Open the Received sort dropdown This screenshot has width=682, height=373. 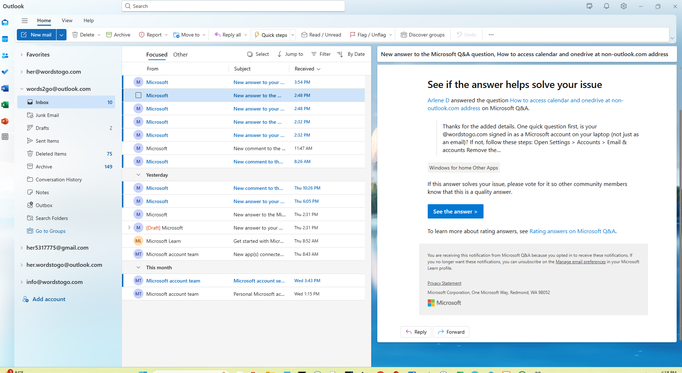(x=318, y=69)
